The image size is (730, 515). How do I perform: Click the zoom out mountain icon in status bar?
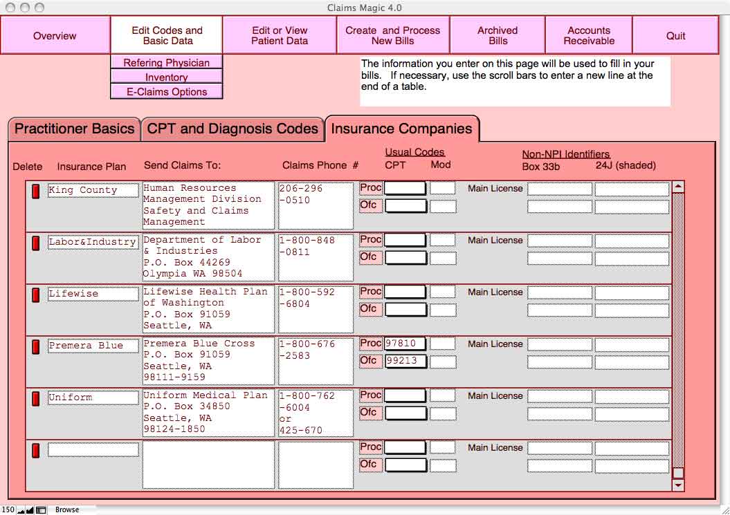tap(21, 510)
